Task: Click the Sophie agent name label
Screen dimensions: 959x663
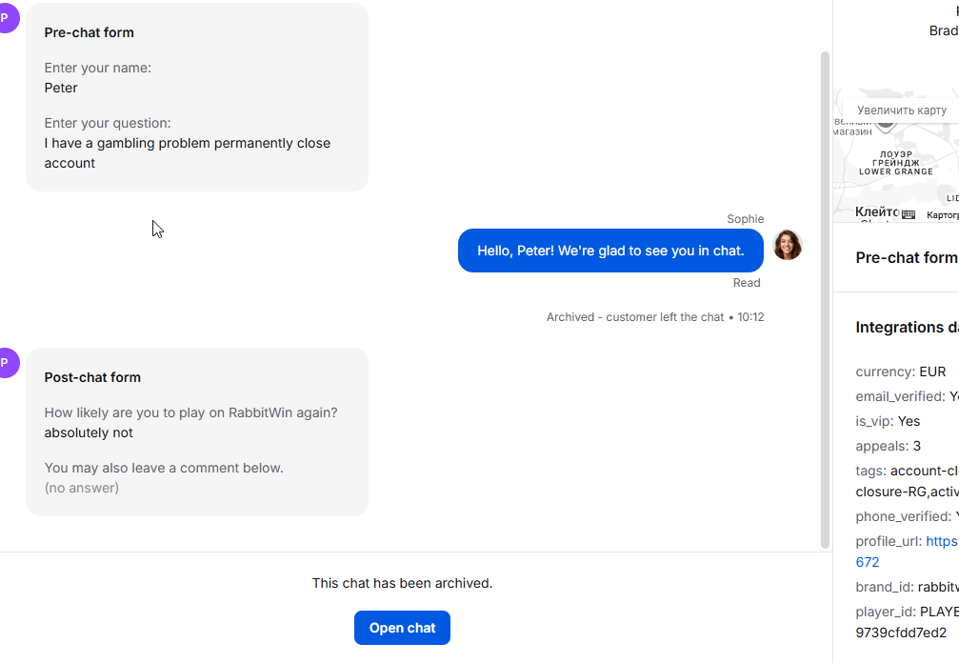Action: click(x=745, y=219)
